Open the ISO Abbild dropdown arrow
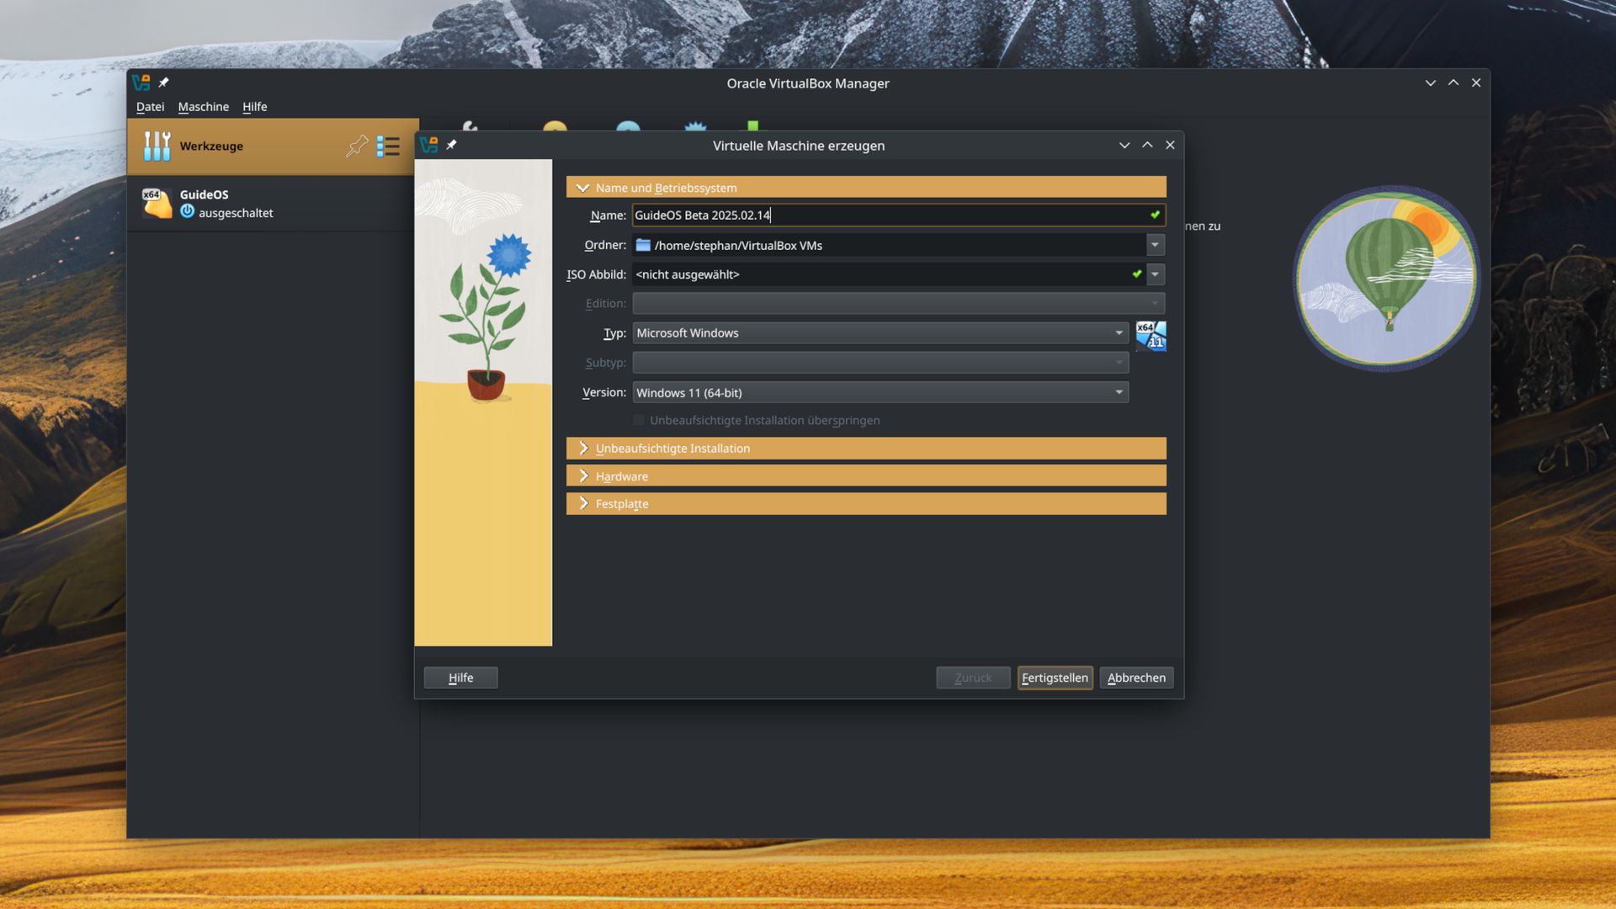The height and width of the screenshot is (909, 1616). [x=1155, y=274]
